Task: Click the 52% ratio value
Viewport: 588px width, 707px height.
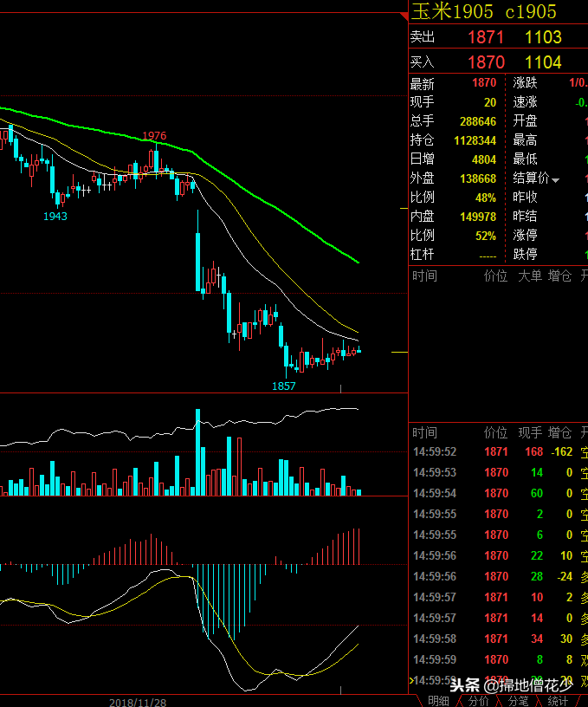Action: [x=485, y=236]
